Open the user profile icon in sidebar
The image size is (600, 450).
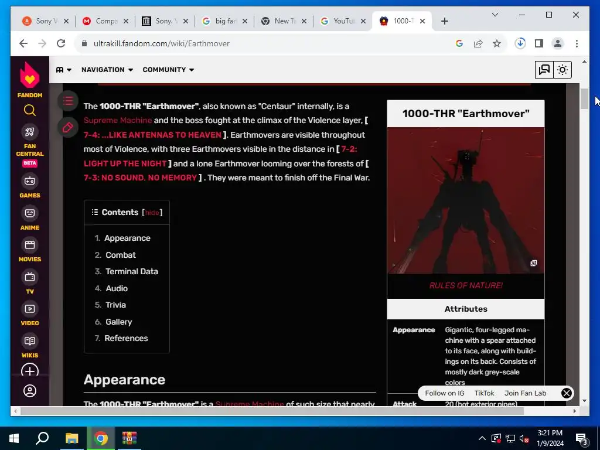[30, 391]
